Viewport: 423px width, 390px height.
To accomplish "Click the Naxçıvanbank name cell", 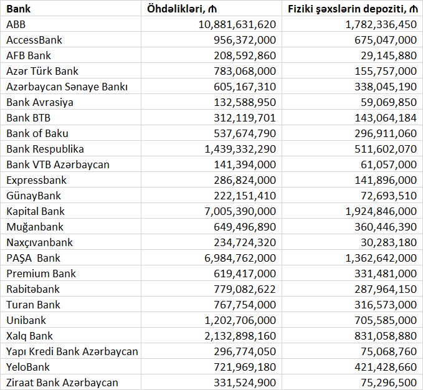I will [70, 242].
